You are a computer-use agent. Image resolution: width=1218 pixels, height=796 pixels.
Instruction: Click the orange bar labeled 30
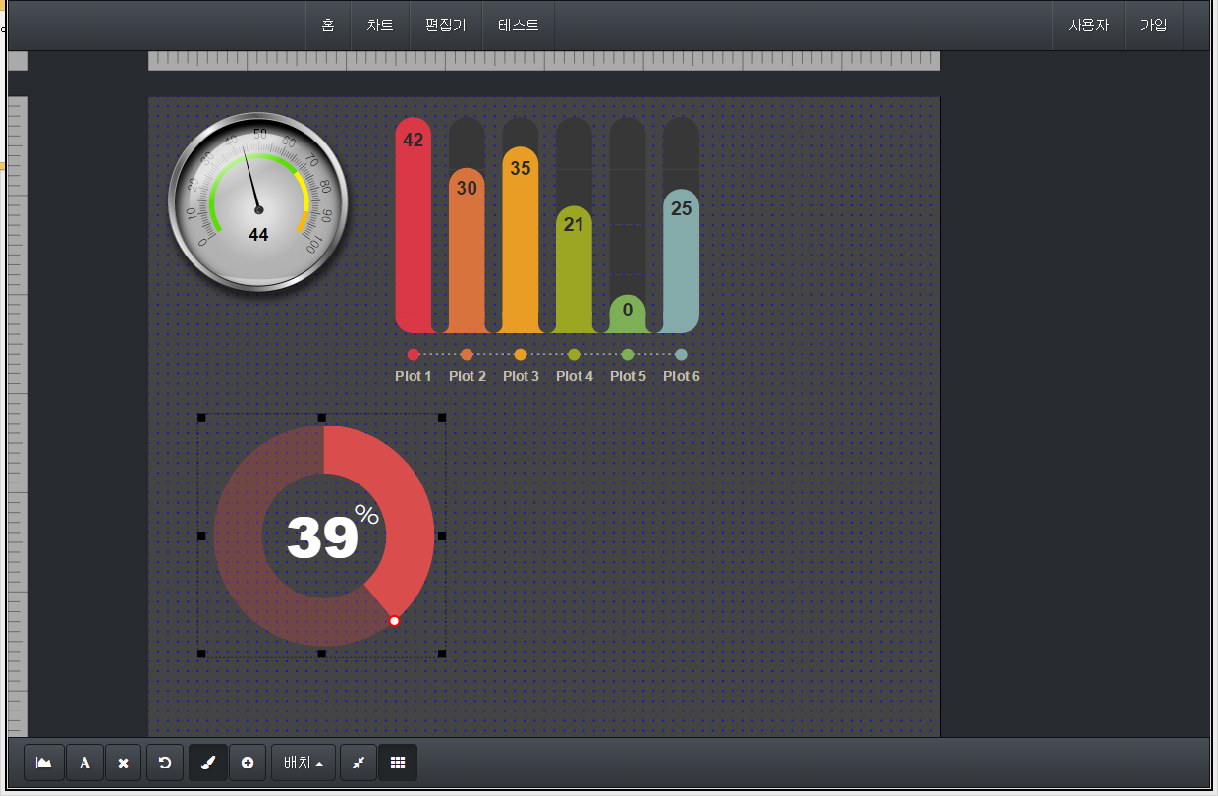point(467,251)
